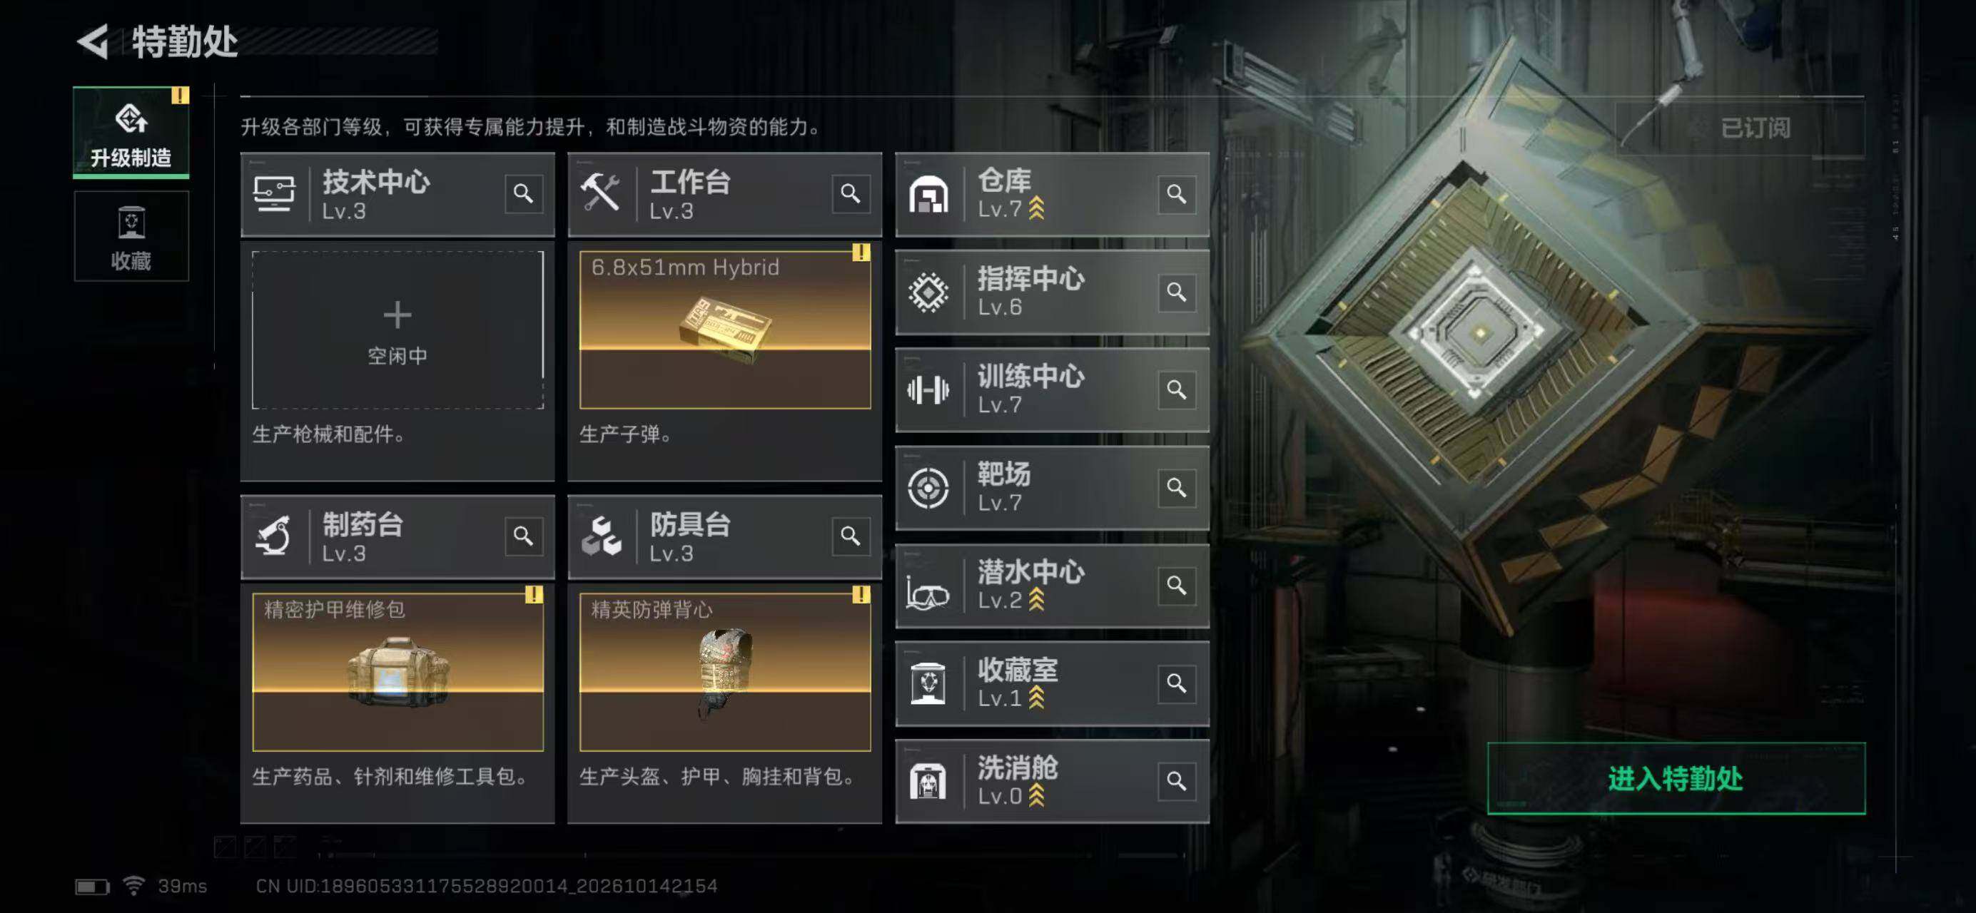Open the 收藏室 department row

(x=1052, y=684)
